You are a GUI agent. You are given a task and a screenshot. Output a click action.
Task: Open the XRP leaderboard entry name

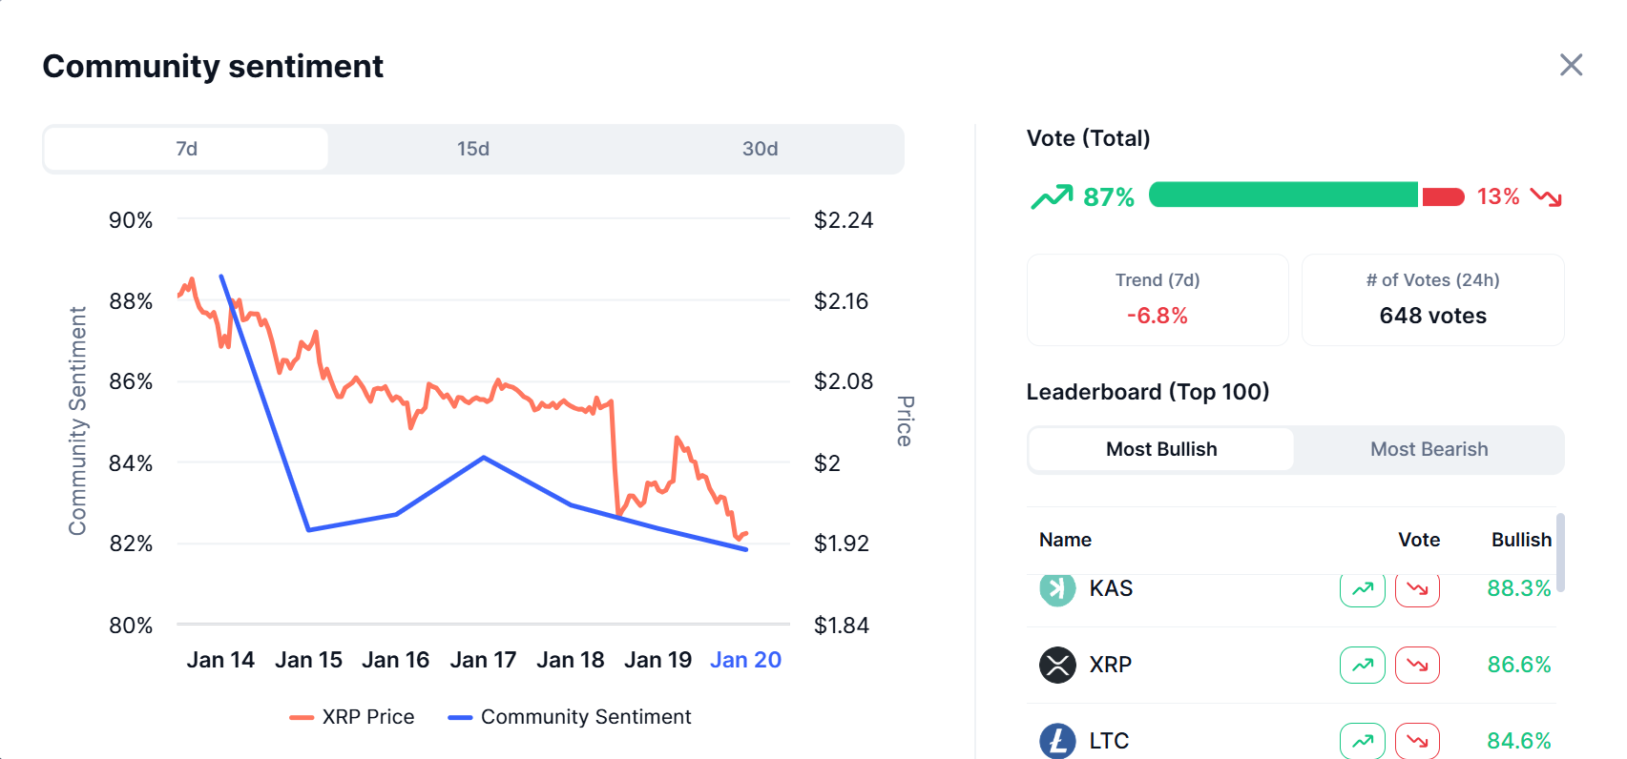pos(1111,665)
